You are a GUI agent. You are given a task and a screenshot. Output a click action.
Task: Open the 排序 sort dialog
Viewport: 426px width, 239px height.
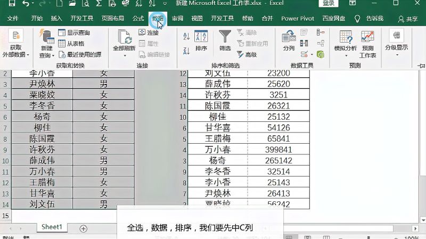[201, 42]
